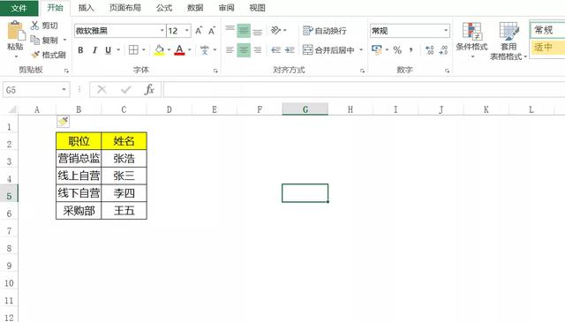Click the accounting number format icon
The width and height of the screenshot is (565, 322).
[377, 49]
